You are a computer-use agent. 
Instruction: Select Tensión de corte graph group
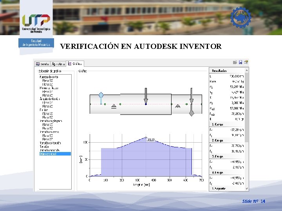(x=49, y=132)
